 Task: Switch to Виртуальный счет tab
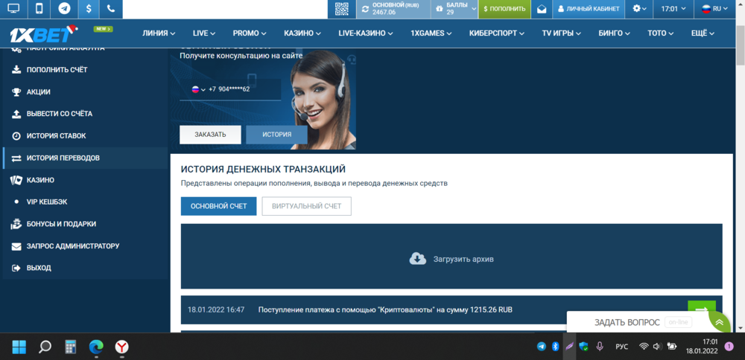tap(306, 206)
